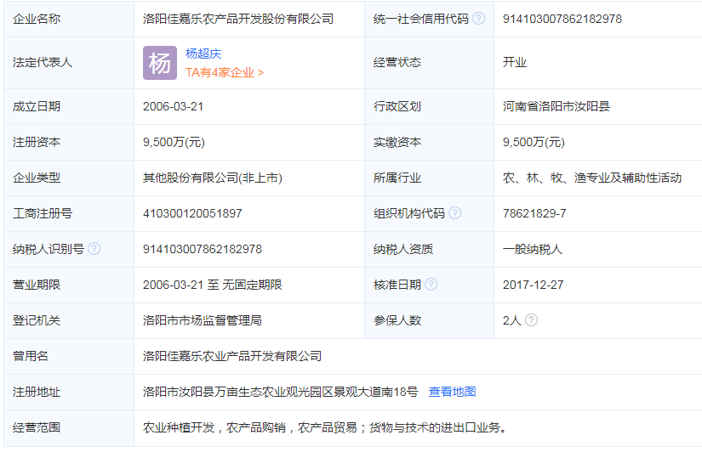The height and width of the screenshot is (452, 702).
Task: Click the 查看地图 link
Action: point(452,392)
